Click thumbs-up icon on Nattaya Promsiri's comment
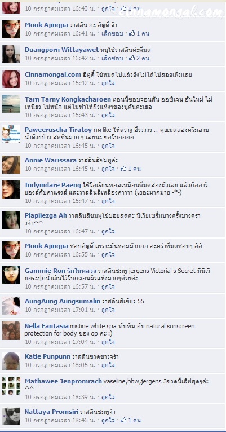The width and height of the screenshot is (226, 432). 123,420
